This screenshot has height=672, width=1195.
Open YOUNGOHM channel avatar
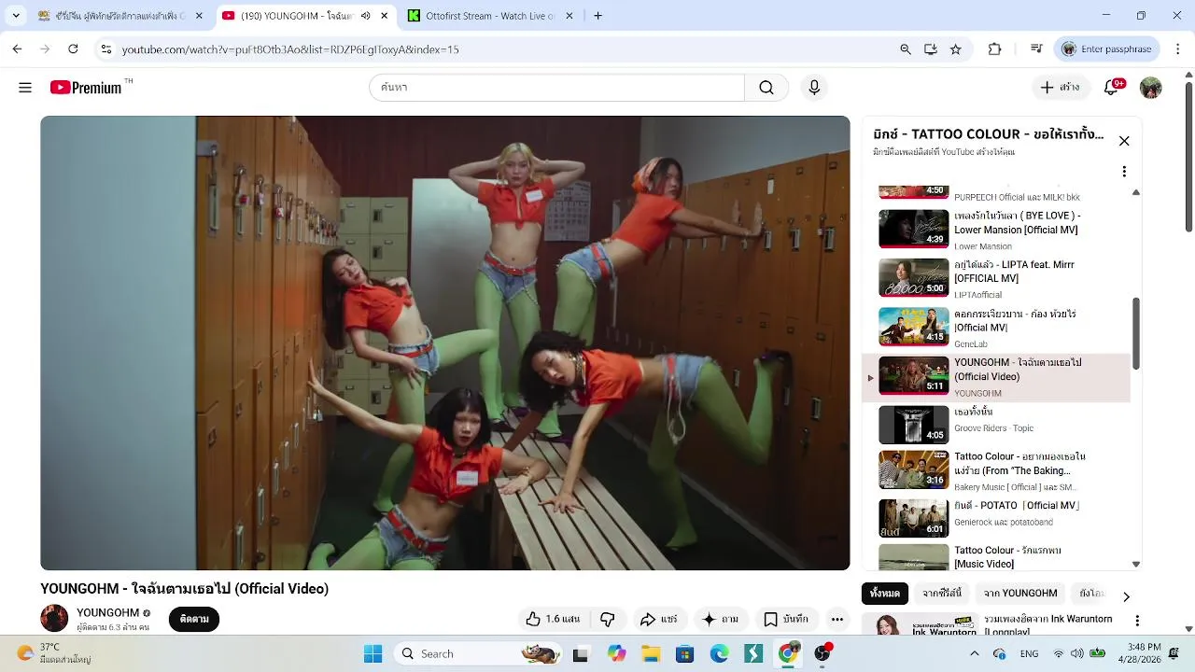[x=54, y=618]
